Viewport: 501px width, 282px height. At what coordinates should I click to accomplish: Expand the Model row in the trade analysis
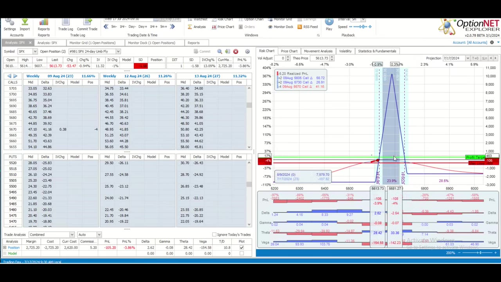click(5, 253)
